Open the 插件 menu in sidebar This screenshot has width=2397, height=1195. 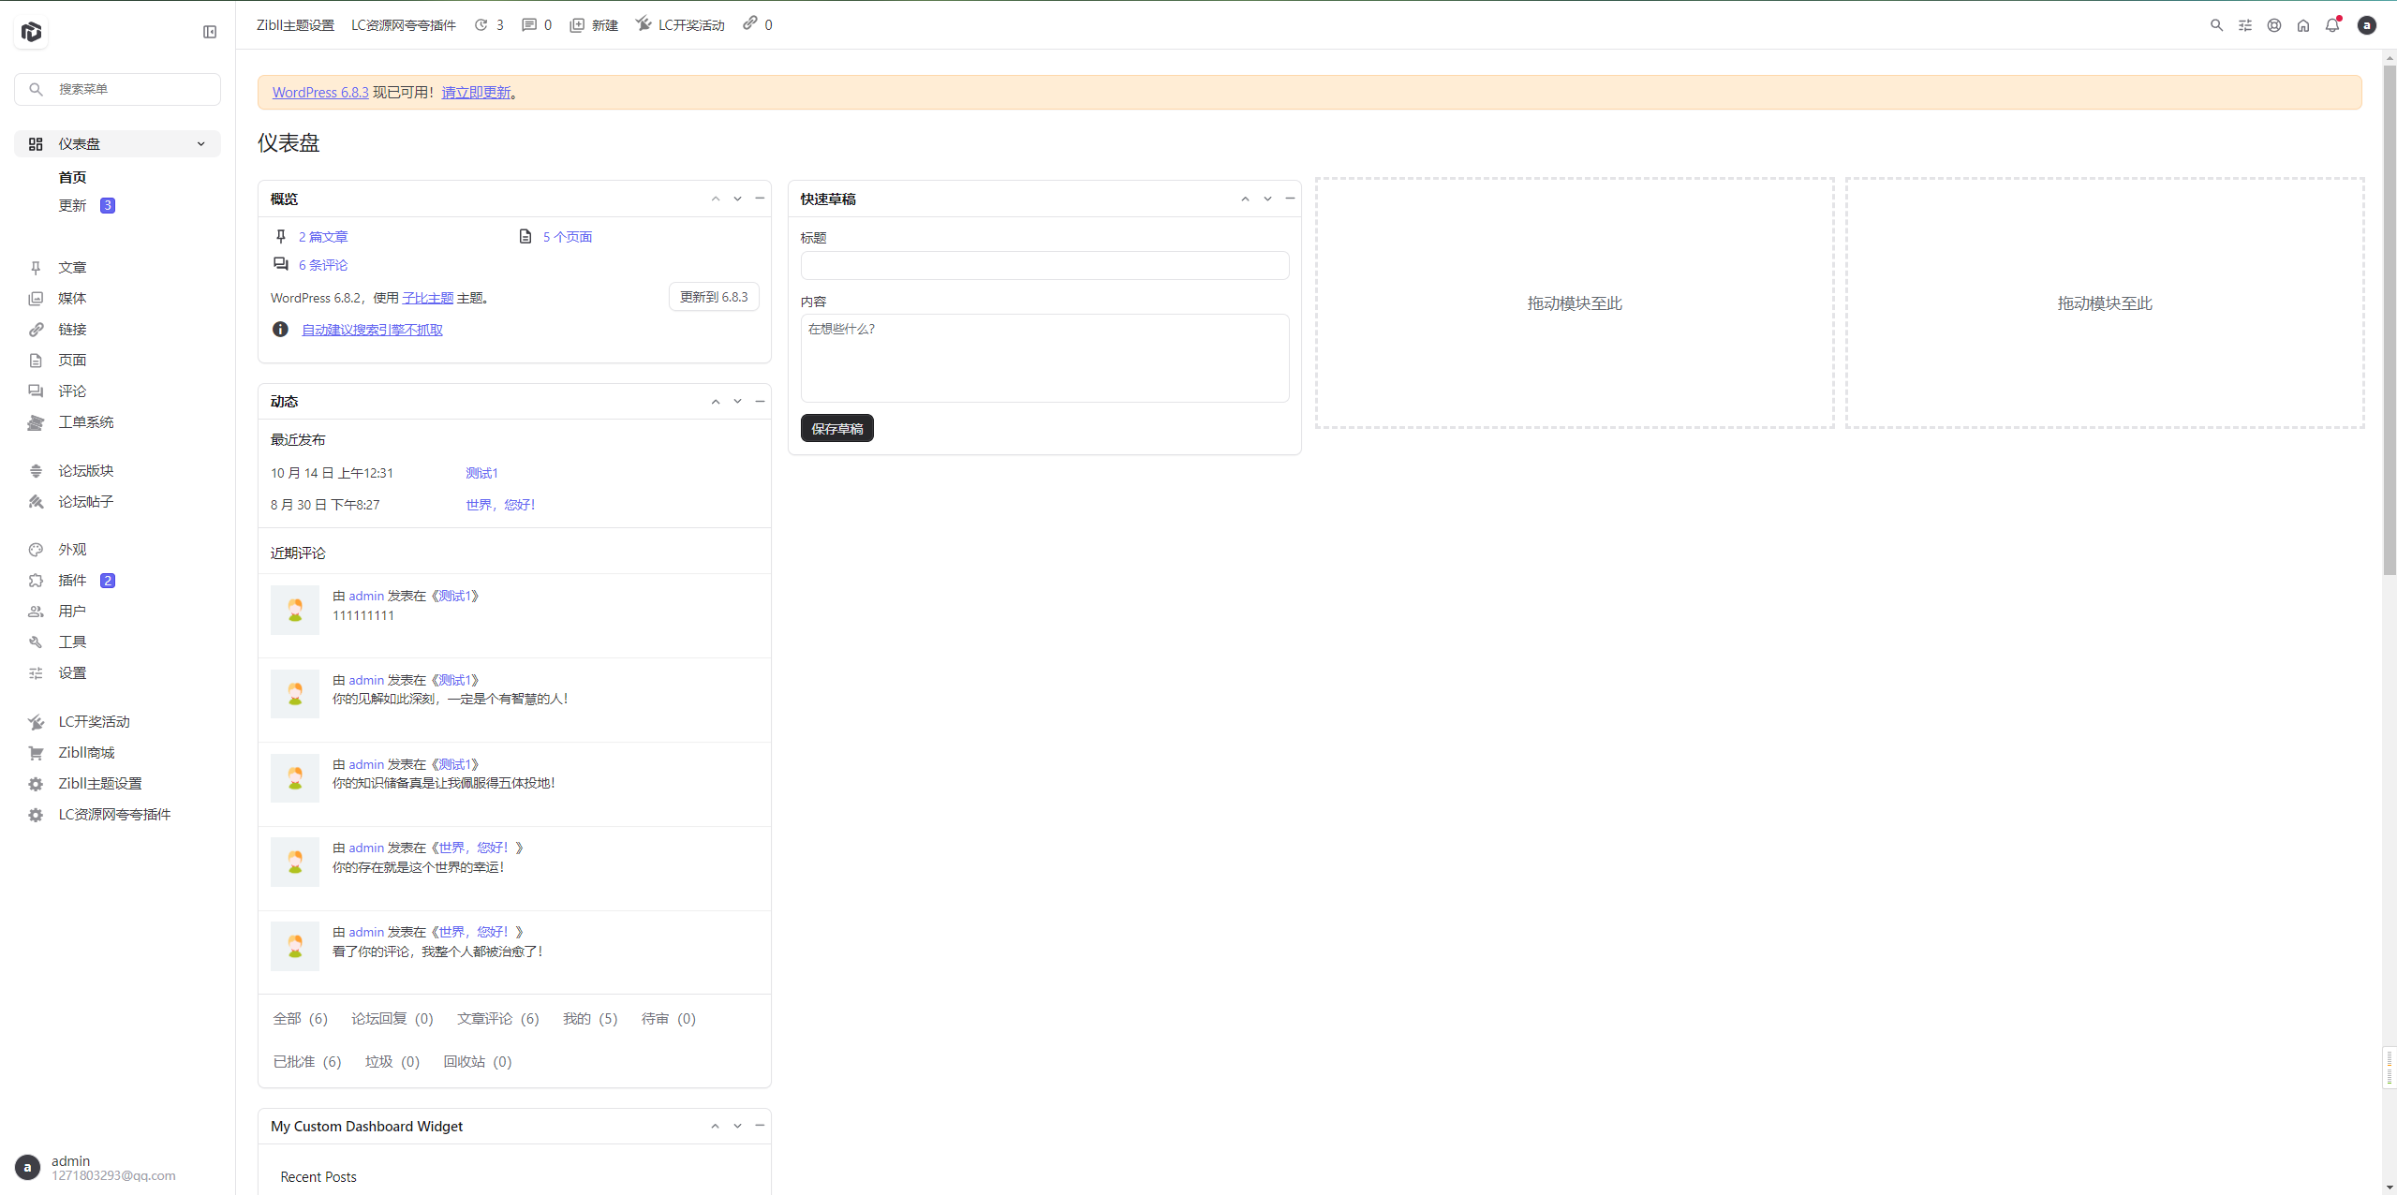(72, 580)
